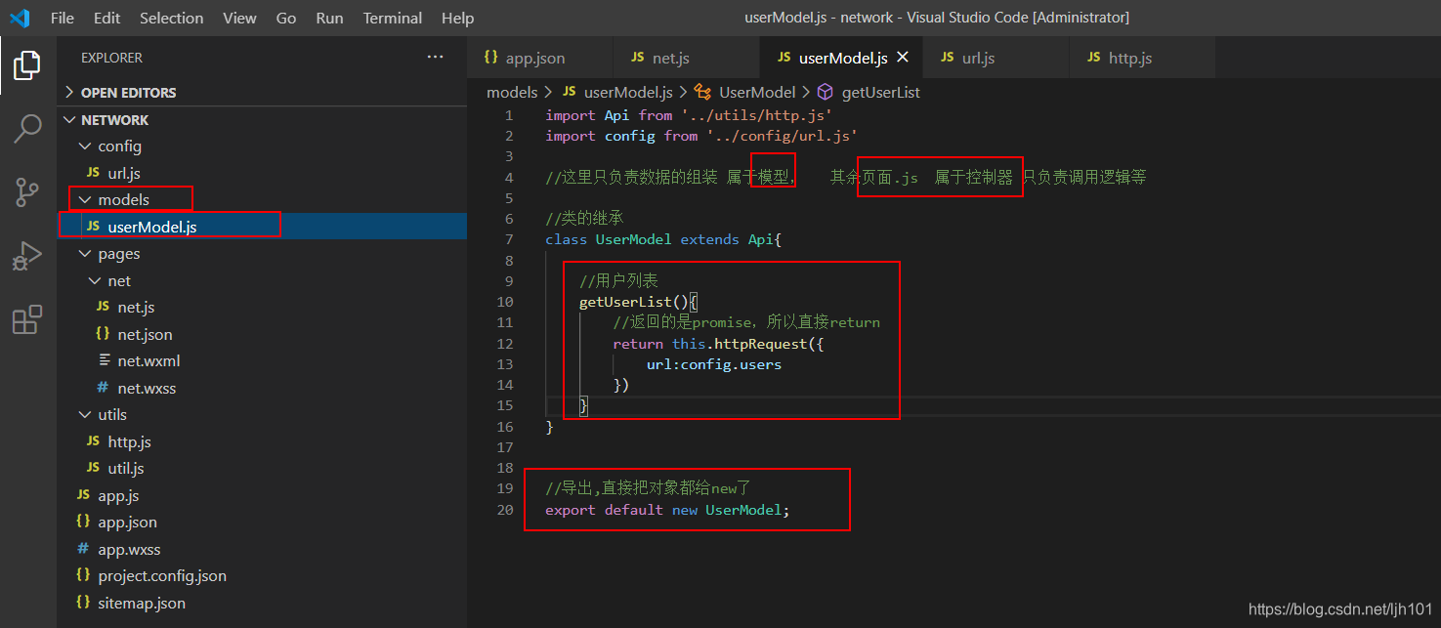Open the Terminal menu
Viewport: 1441px width, 628px height.
coord(393,18)
